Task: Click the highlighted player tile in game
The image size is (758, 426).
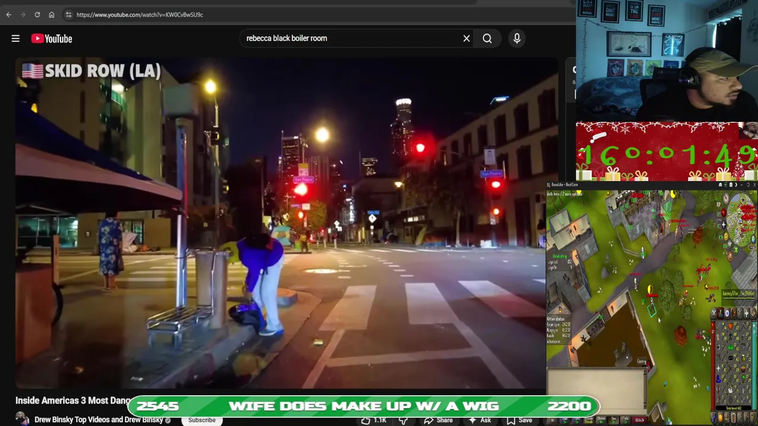Action: point(651,309)
